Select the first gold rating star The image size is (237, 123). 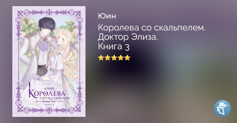(x=101, y=58)
